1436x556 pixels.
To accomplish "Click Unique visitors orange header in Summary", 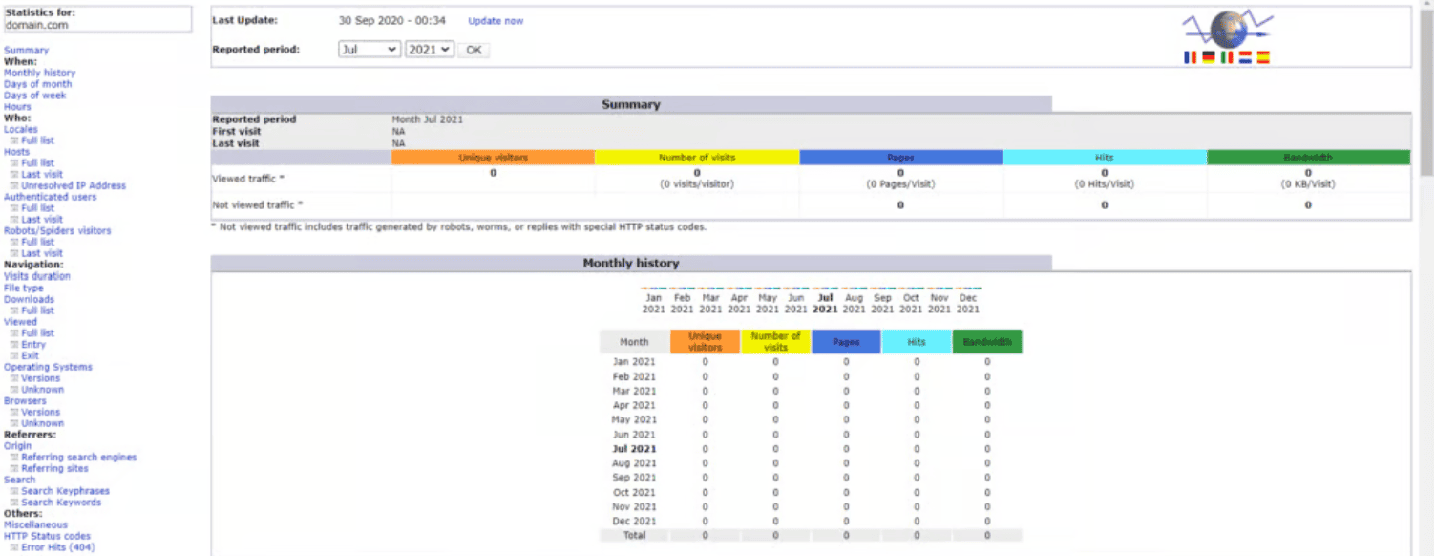I will point(493,158).
